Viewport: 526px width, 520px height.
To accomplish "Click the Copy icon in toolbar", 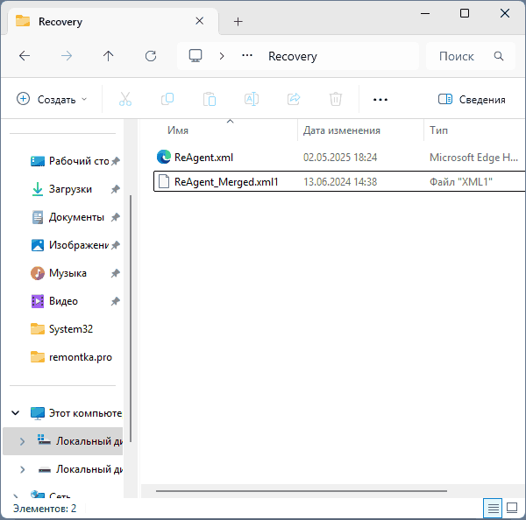I will tap(167, 99).
